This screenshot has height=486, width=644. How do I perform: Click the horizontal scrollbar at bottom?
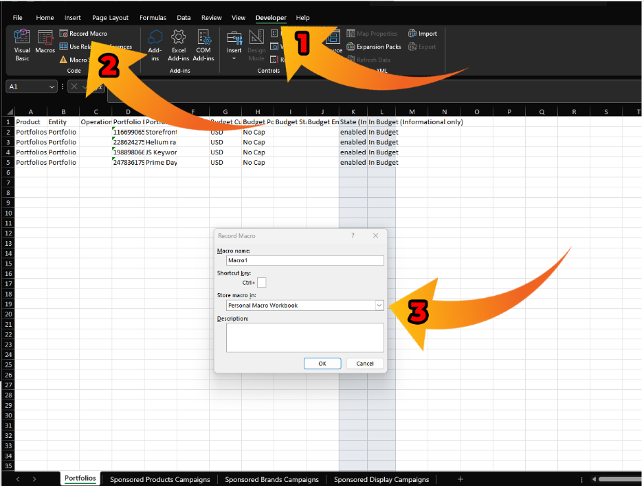tap(620, 479)
